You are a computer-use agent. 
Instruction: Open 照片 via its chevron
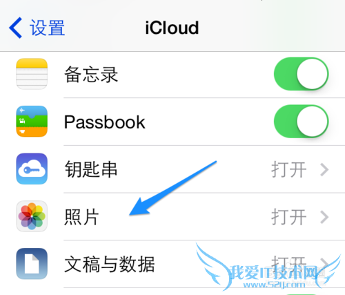click(324, 217)
